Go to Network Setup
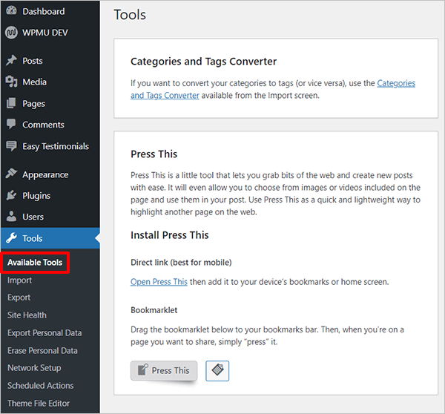 click(34, 368)
